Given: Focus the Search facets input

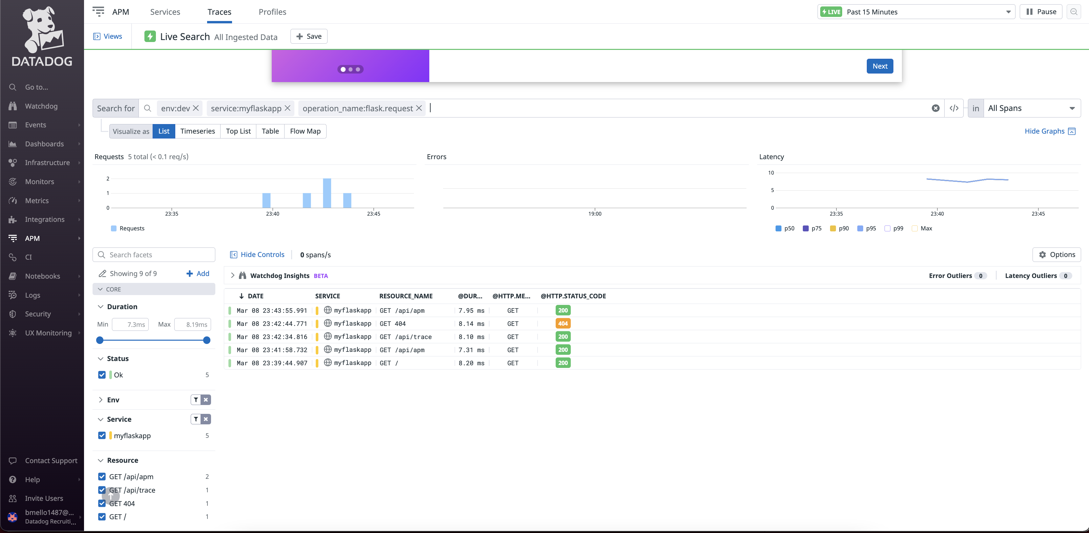Looking at the screenshot, I should 154,255.
